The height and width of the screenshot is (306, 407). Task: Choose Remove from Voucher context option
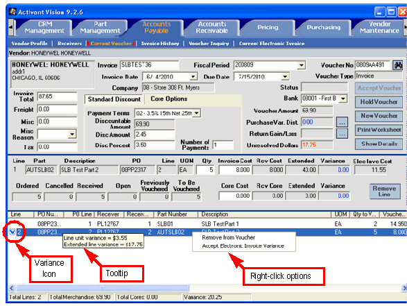(x=228, y=237)
